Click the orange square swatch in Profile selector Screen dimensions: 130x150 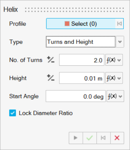click(x=67, y=24)
